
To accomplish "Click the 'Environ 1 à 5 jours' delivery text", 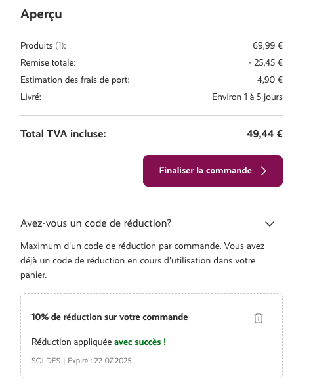I will click(247, 97).
